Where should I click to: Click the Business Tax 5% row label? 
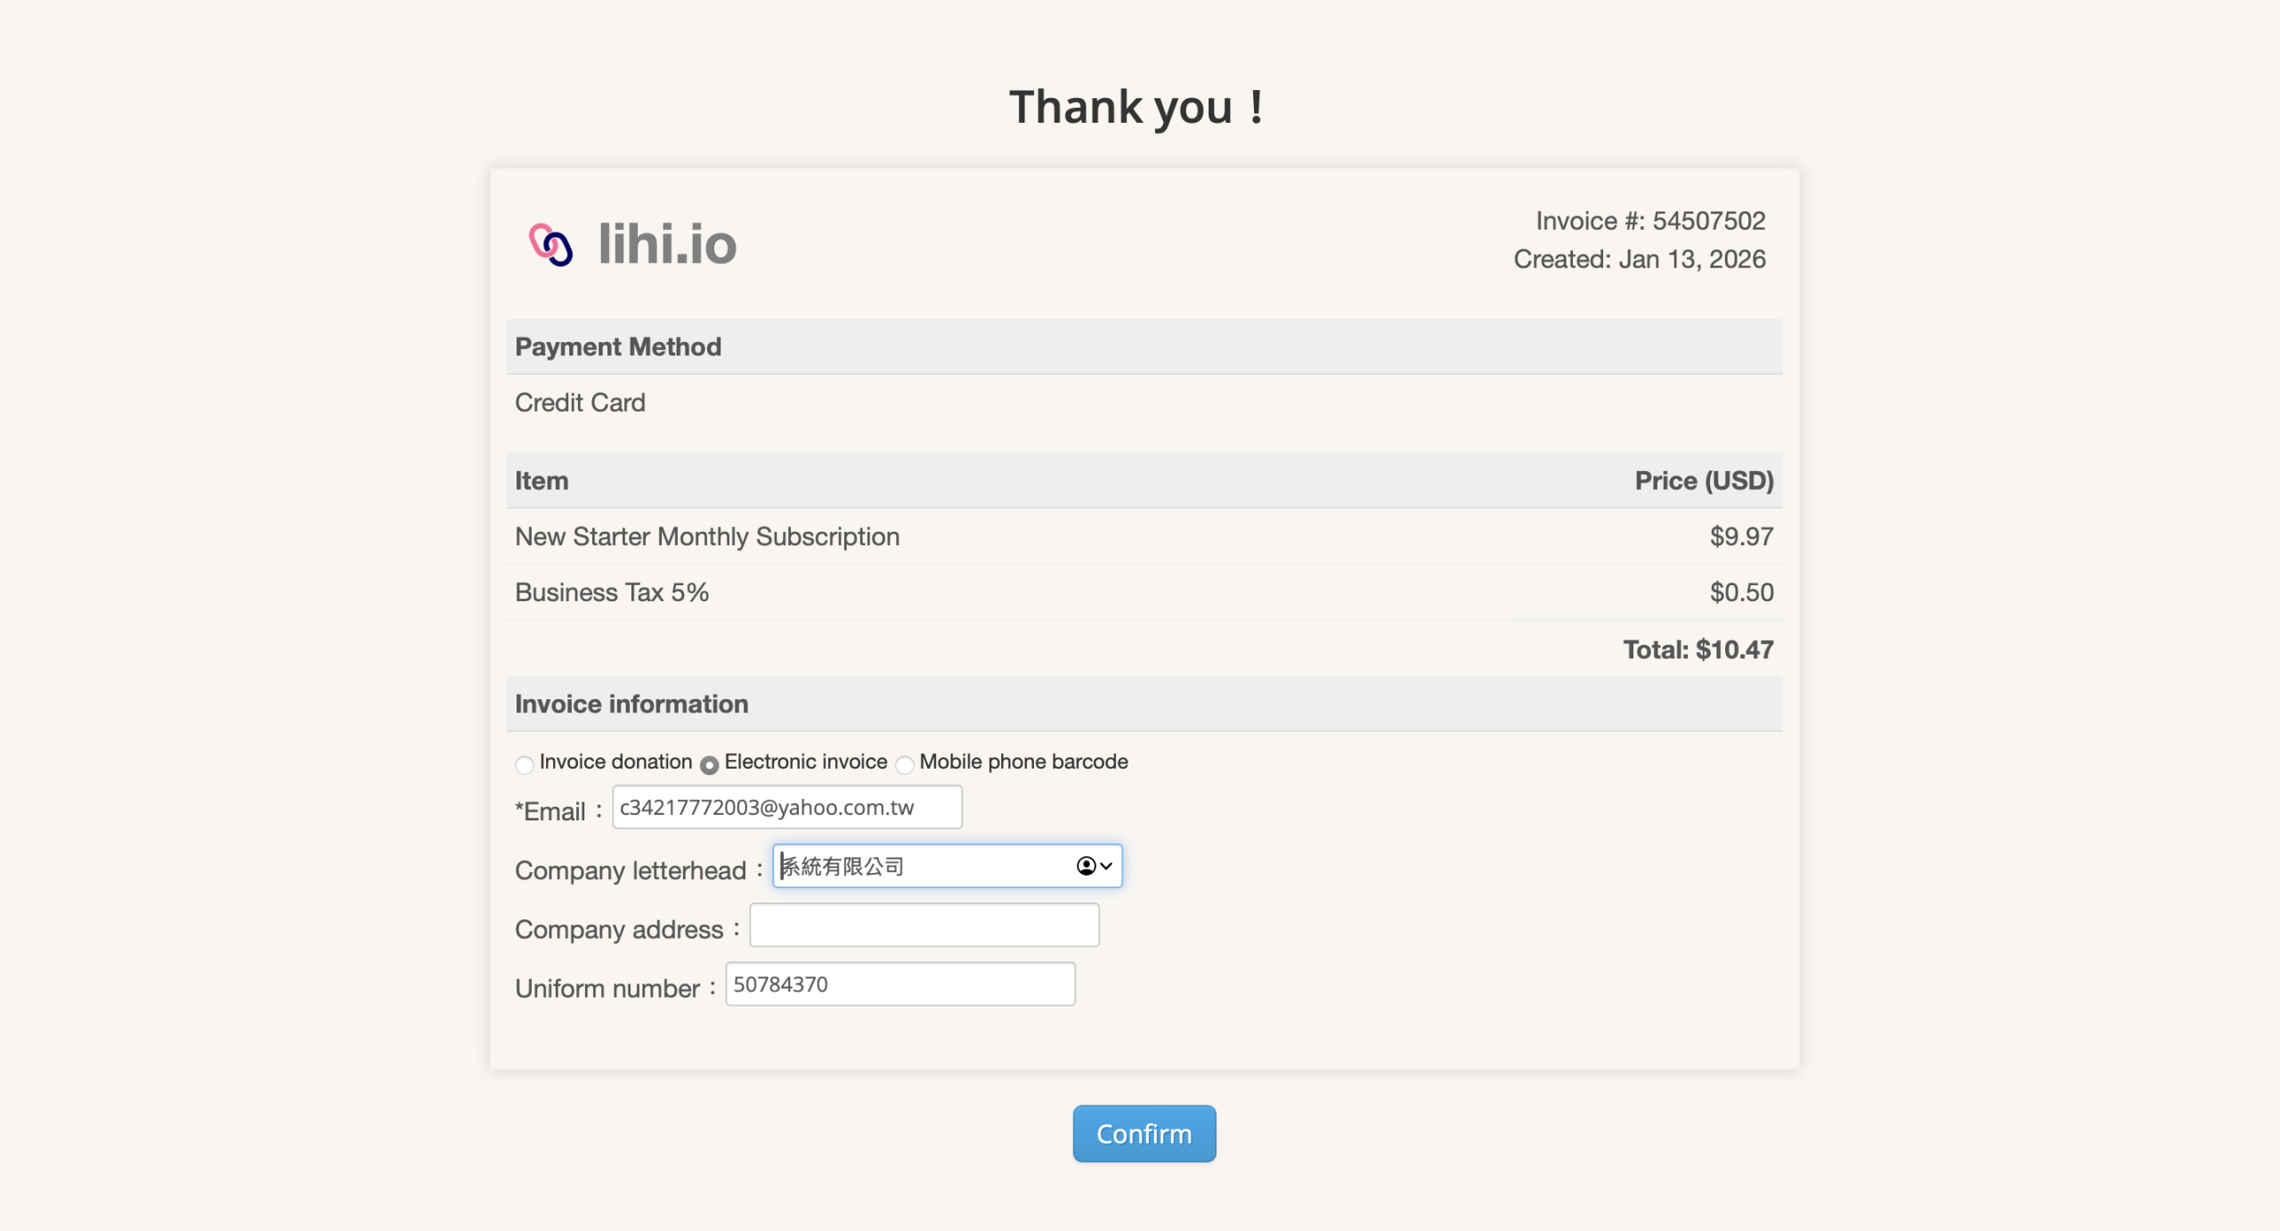[x=612, y=592]
